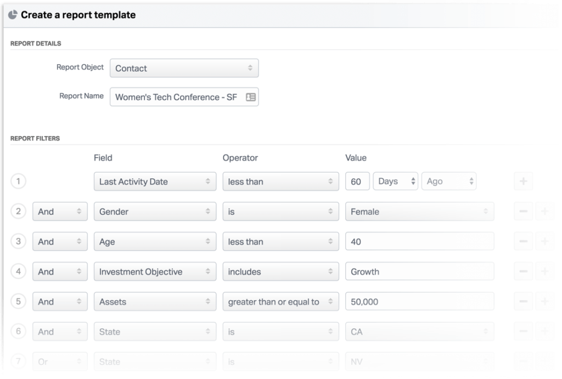Open the Report Object dropdown showing Contact
562x379 pixels.
pyautogui.click(x=184, y=68)
